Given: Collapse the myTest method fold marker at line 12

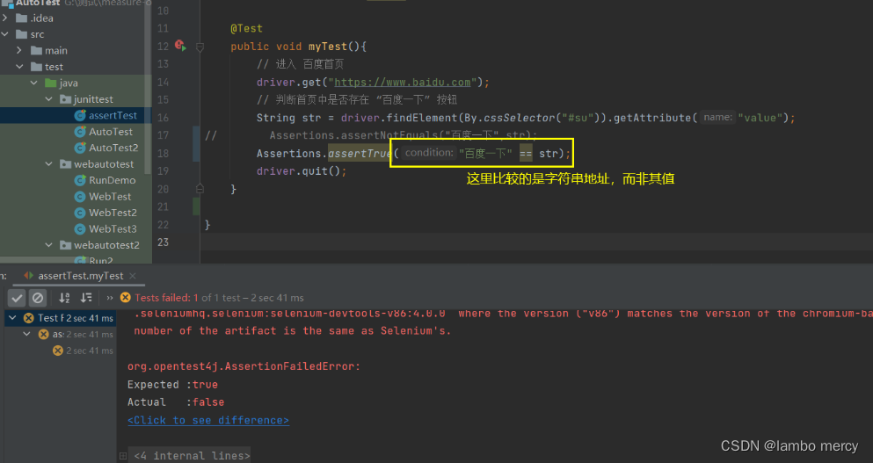Looking at the screenshot, I should coord(200,47).
